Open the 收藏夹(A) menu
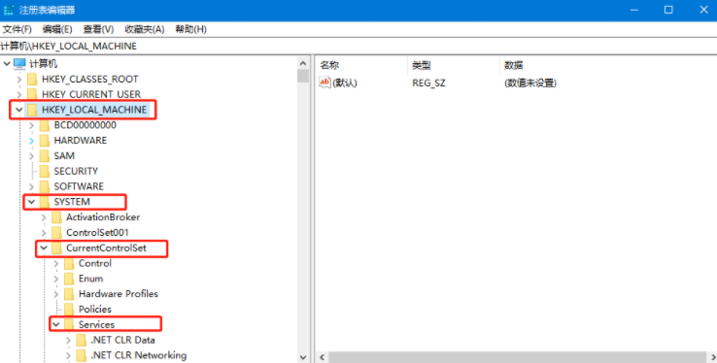 [x=145, y=29]
